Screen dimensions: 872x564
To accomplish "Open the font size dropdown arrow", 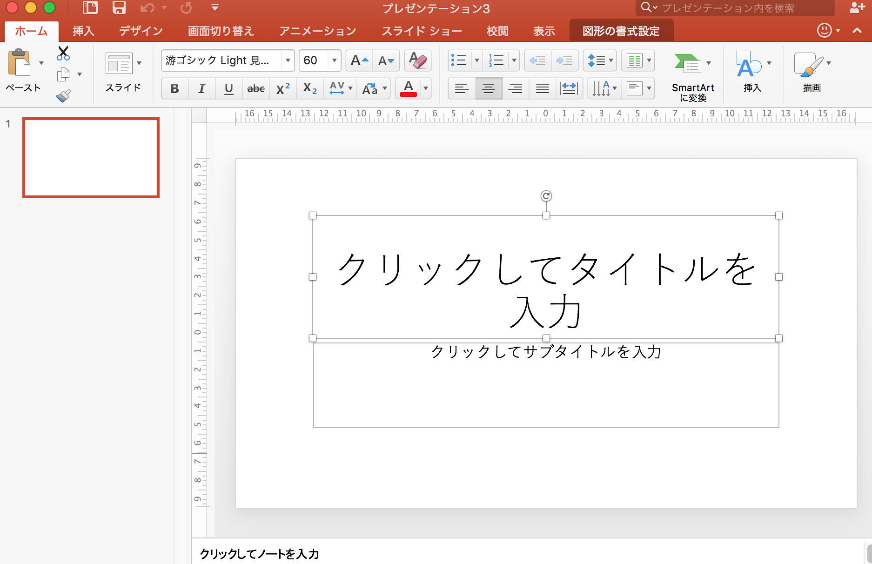I will pos(334,60).
